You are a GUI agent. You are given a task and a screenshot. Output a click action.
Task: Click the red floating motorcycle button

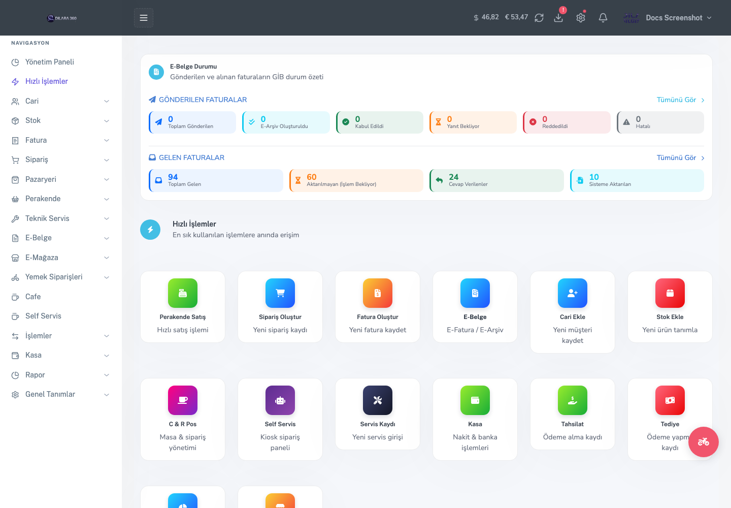click(x=704, y=442)
